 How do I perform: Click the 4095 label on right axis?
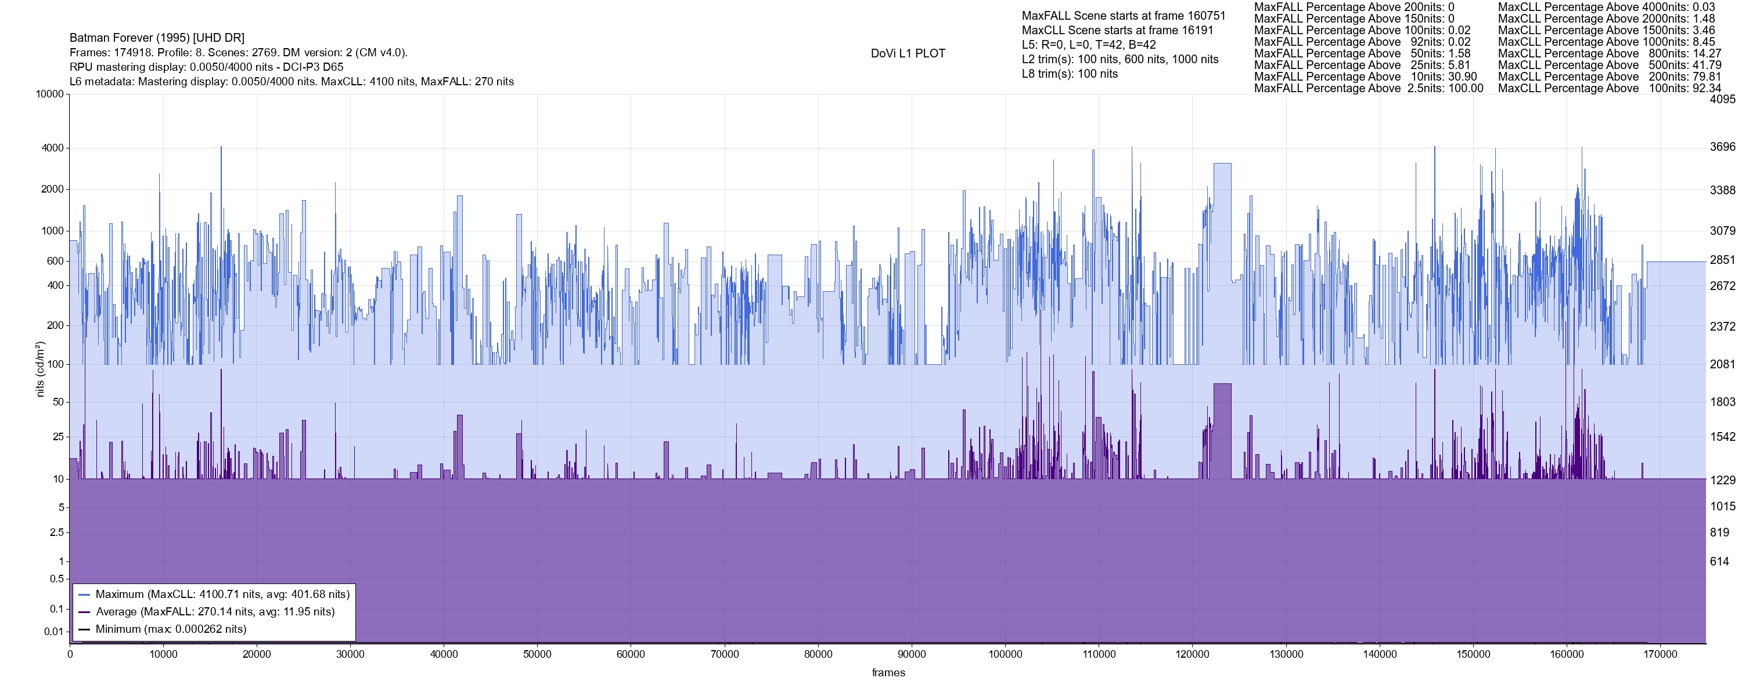[x=1722, y=99]
